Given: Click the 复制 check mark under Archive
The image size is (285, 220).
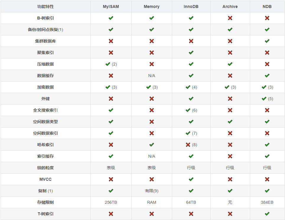Looking at the screenshot, I should 230,191.
